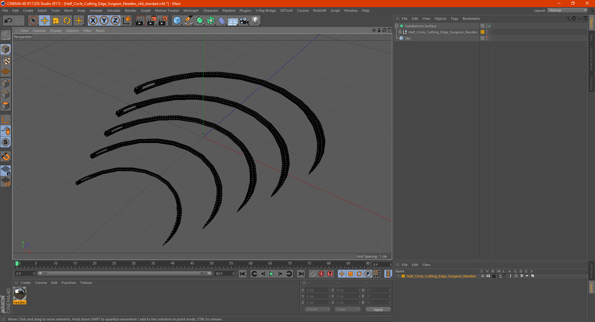Toggle layer visibility icon for needles layer
Viewport: 595px width, 322px height.
tap(488, 276)
